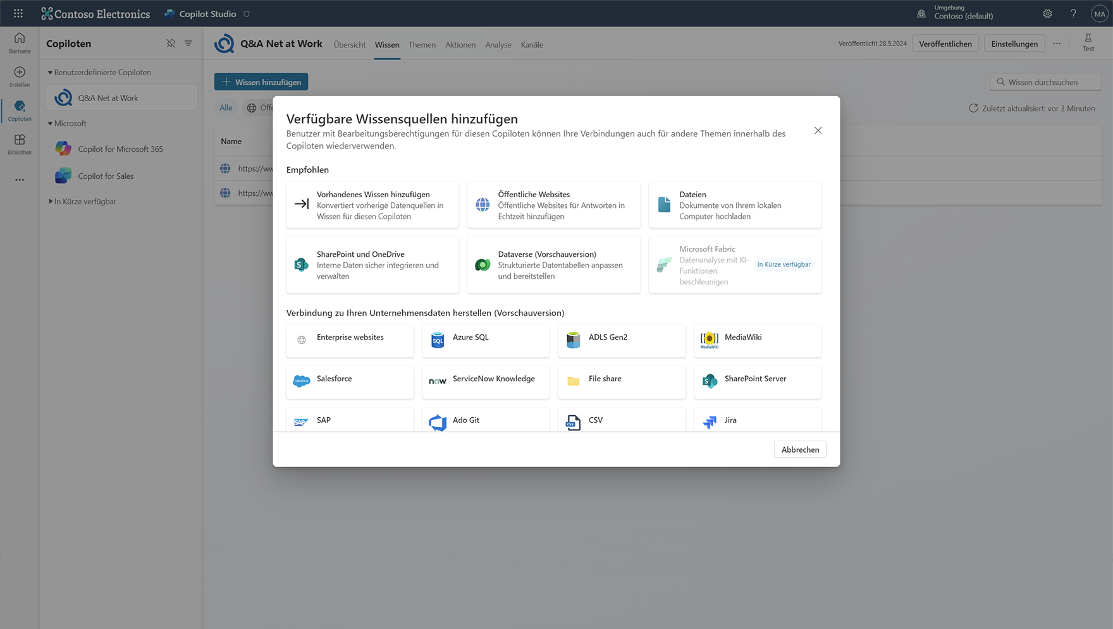Viewport: 1113px width, 629px height.
Task: Open Q&A Net at Work copilot
Action: click(x=121, y=98)
